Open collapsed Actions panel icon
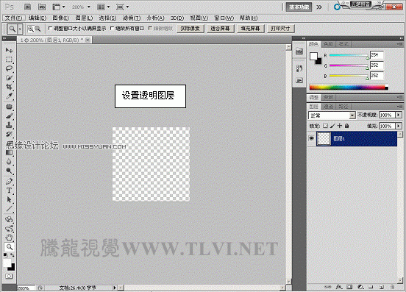Image resolution: width=406 pixels, height=292 pixels. click(299, 80)
